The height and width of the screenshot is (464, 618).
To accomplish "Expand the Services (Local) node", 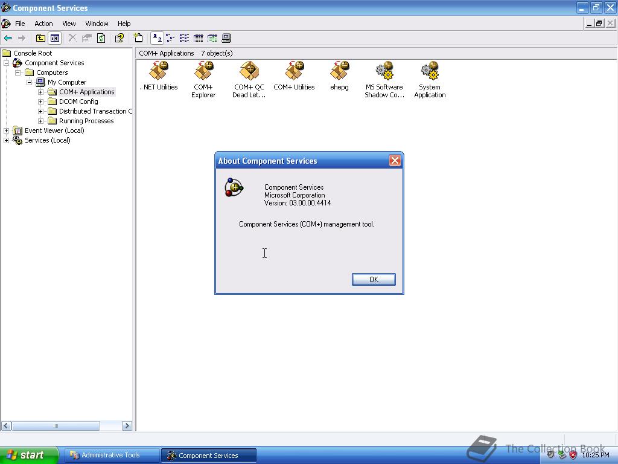I will pyautogui.click(x=6, y=140).
